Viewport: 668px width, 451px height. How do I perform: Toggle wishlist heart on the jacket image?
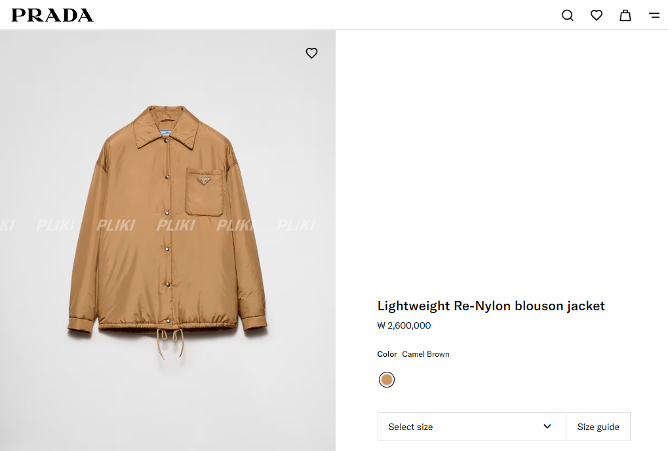[311, 53]
